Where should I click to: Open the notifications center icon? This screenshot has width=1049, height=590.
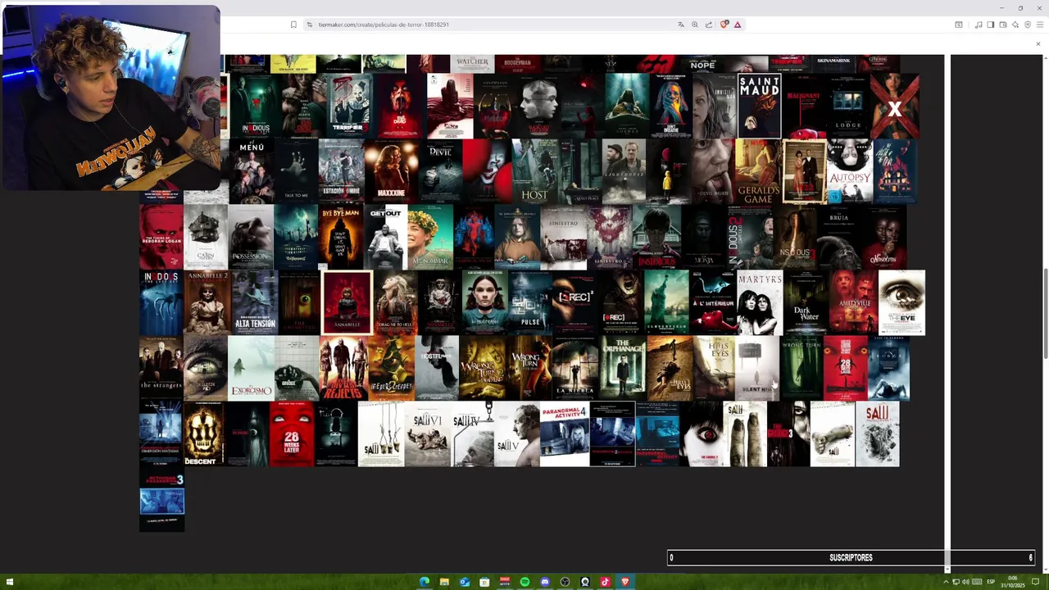click(1035, 582)
